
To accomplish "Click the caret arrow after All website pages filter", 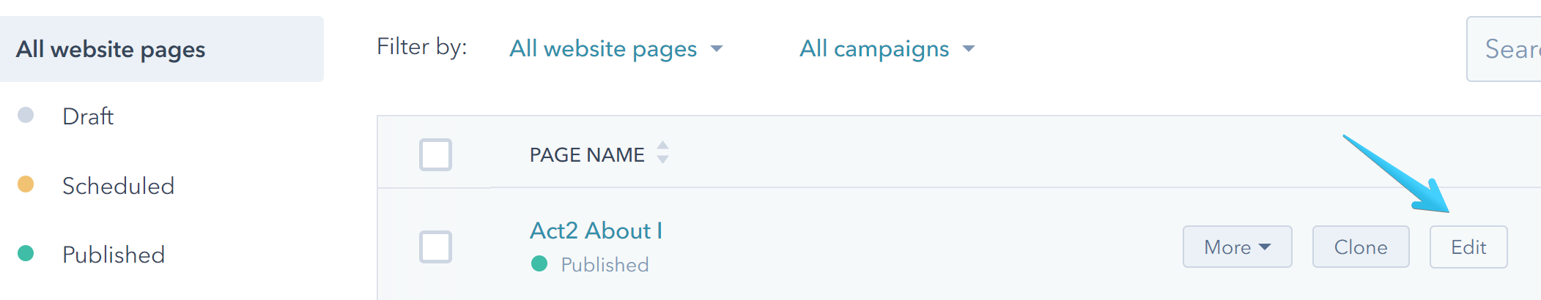I will pos(717,49).
